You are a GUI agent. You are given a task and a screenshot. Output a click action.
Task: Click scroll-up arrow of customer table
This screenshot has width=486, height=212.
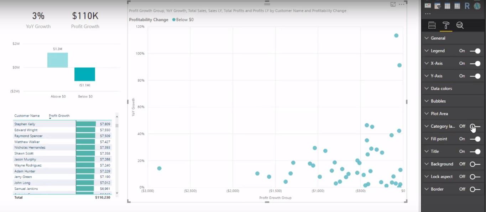point(117,116)
